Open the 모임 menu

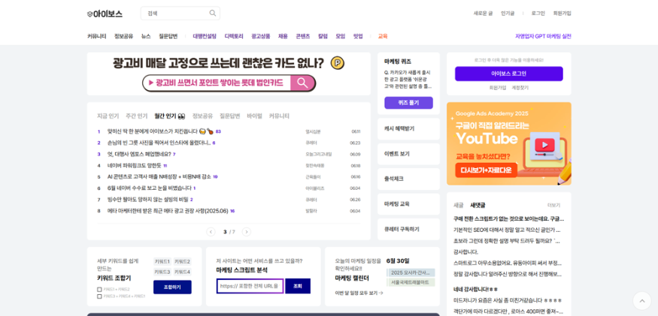[x=341, y=36]
